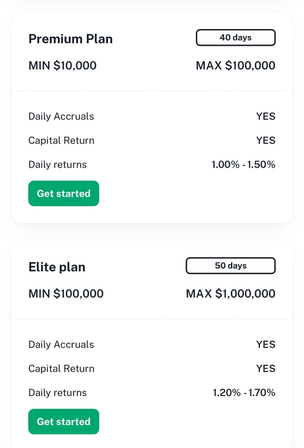Select the 40 days duration badge
Image resolution: width=304 pixels, height=448 pixels.
(235, 37)
